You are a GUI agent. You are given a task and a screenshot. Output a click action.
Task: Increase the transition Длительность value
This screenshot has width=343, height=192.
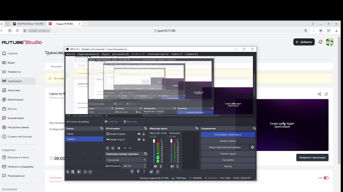pyautogui.click(x=145, y=165)
